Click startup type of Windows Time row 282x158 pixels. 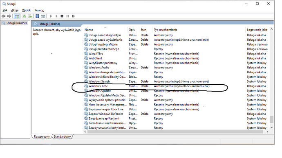pyautogui.click(x=181, y=86)
